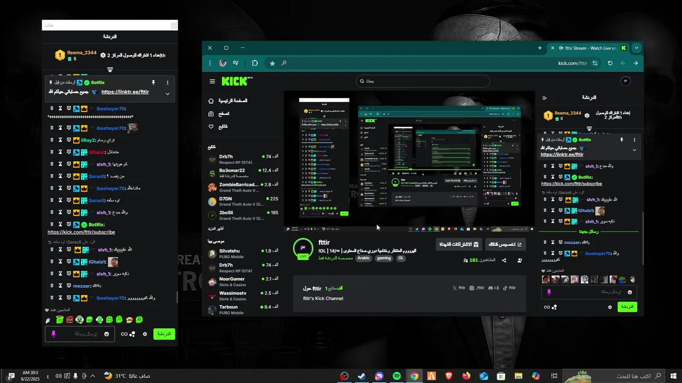682x383 pixels.
Task: Click the Chrome profile avatar
Action: (223, 63)
